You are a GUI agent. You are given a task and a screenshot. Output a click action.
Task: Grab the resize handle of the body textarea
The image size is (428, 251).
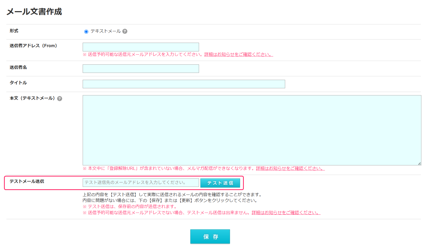pyautogui.click(x=419, y=164)
